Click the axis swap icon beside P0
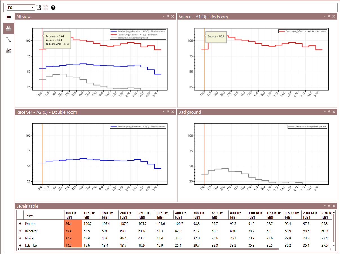The image size is (340, 254). [x=39, y=8]
